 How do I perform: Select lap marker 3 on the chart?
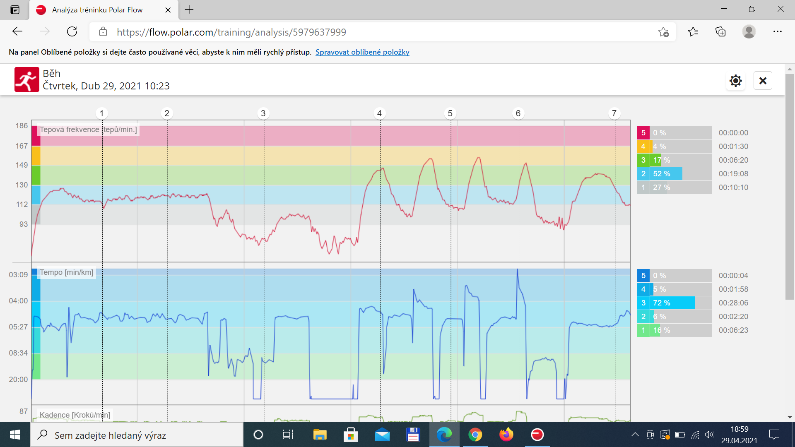263,113
